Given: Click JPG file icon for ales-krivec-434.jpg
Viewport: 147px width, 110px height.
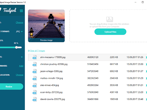Looking at the screenshot, I should pyautogui.click(x=35, y=85).
